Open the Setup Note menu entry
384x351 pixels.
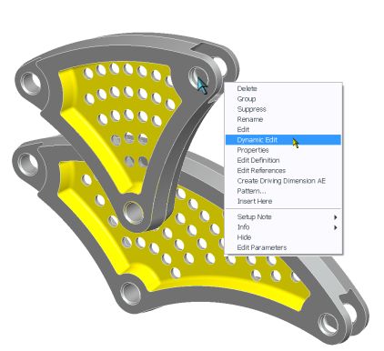click(254, 217)
